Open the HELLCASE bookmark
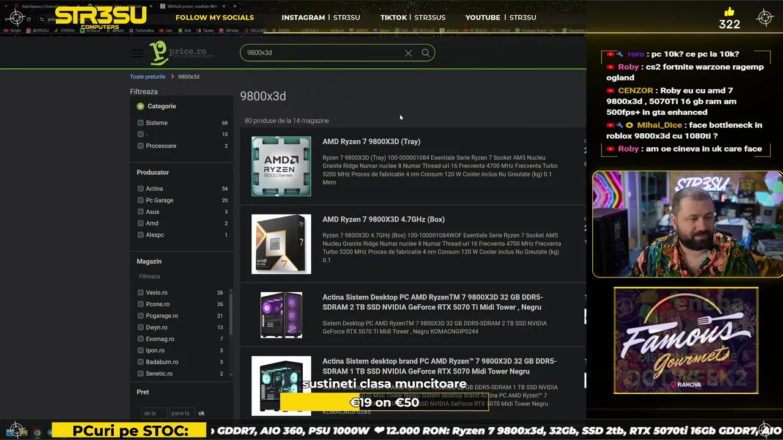The image size is (783, 440). pos(256,30)
